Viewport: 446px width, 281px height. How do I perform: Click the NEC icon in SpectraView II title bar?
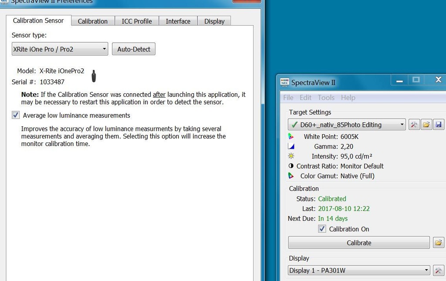(284, 82)
